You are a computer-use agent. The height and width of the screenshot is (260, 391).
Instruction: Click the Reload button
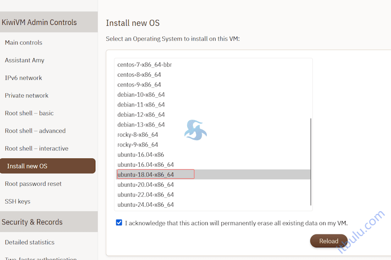click(x=328, y=241)
